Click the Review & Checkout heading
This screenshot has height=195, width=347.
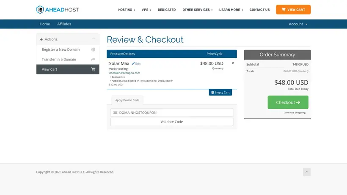pyautogui.click(x=145, y=40)
